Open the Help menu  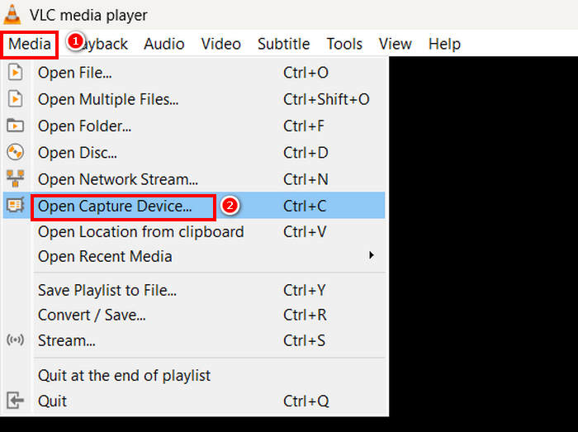tap(444, 44)
